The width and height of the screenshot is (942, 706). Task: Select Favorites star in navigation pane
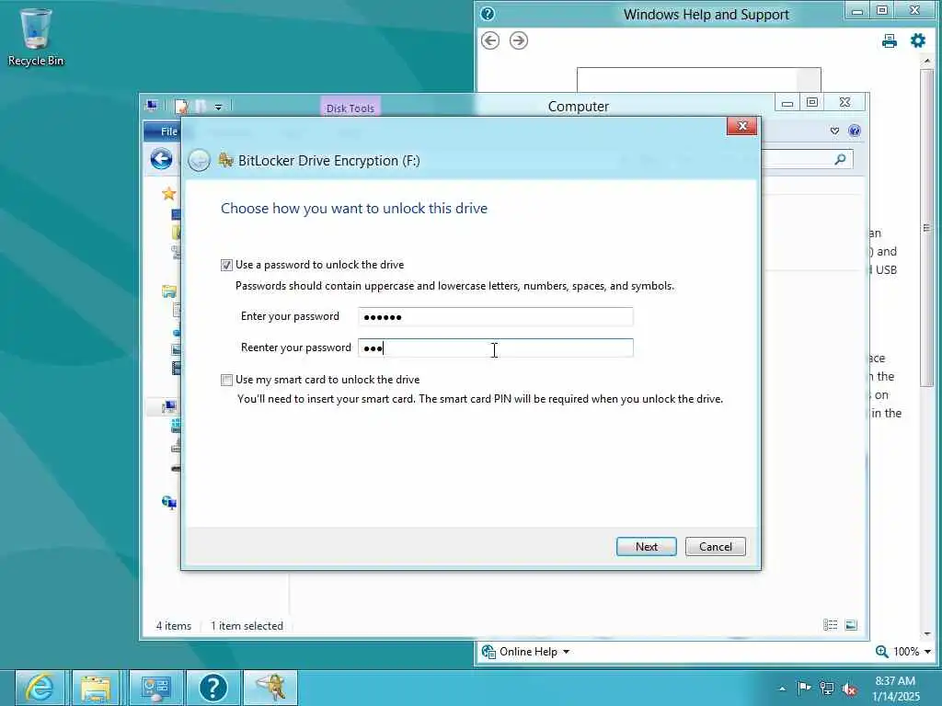click(x=169, y=193)
